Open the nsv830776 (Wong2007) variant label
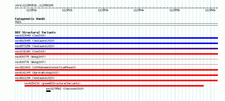The height and width of the screenshot is (101, 225). [30, 62]
